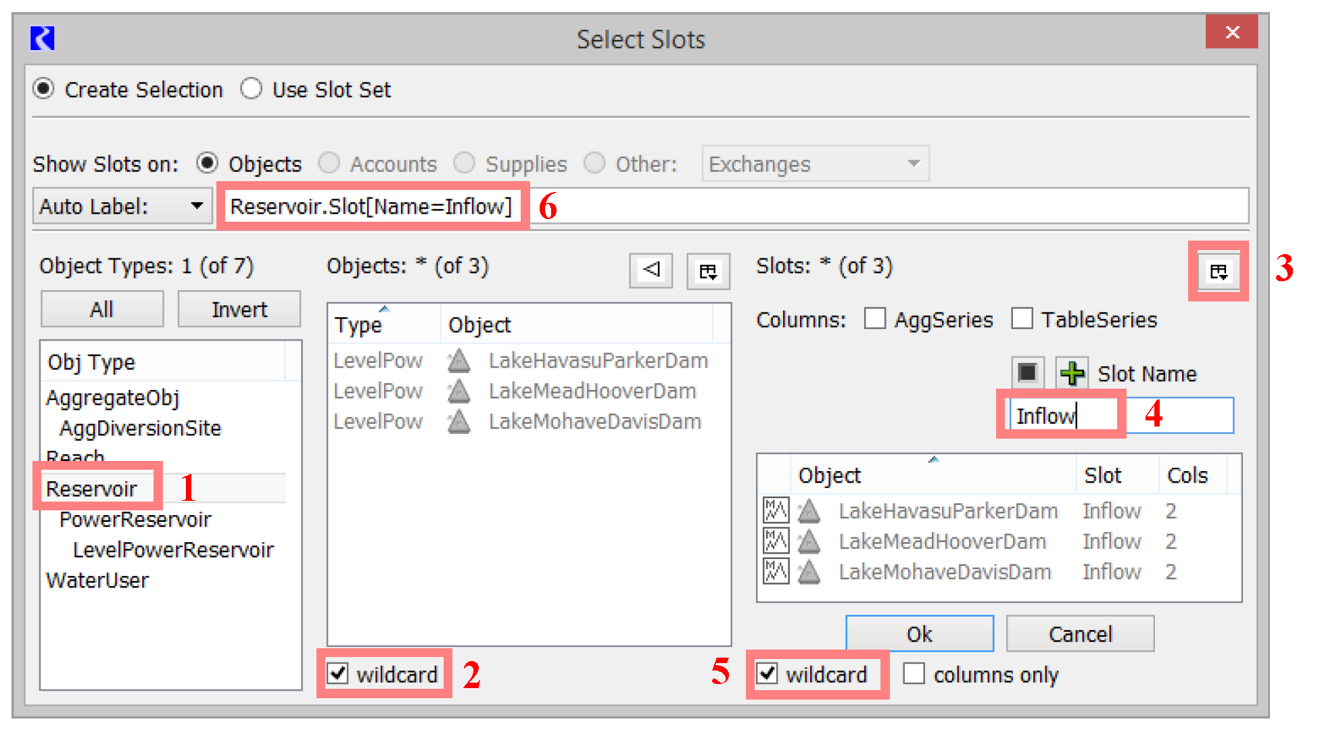This screenshot has width=1320, height=730.
Task: Click the black square stop icon
Action: pyautogui.click(x=1027, y=372)
